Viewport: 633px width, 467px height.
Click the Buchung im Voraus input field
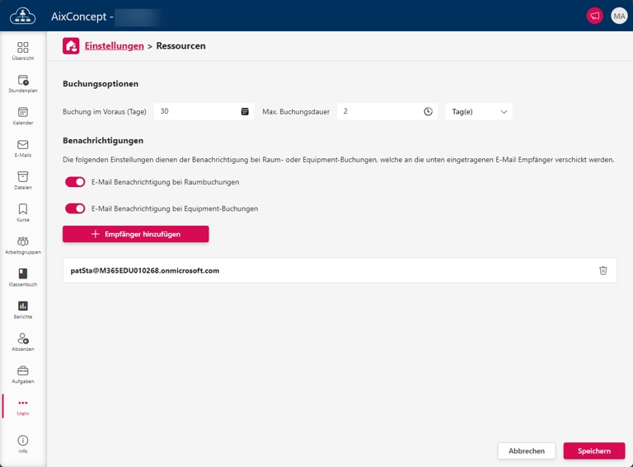coord(196,111)
